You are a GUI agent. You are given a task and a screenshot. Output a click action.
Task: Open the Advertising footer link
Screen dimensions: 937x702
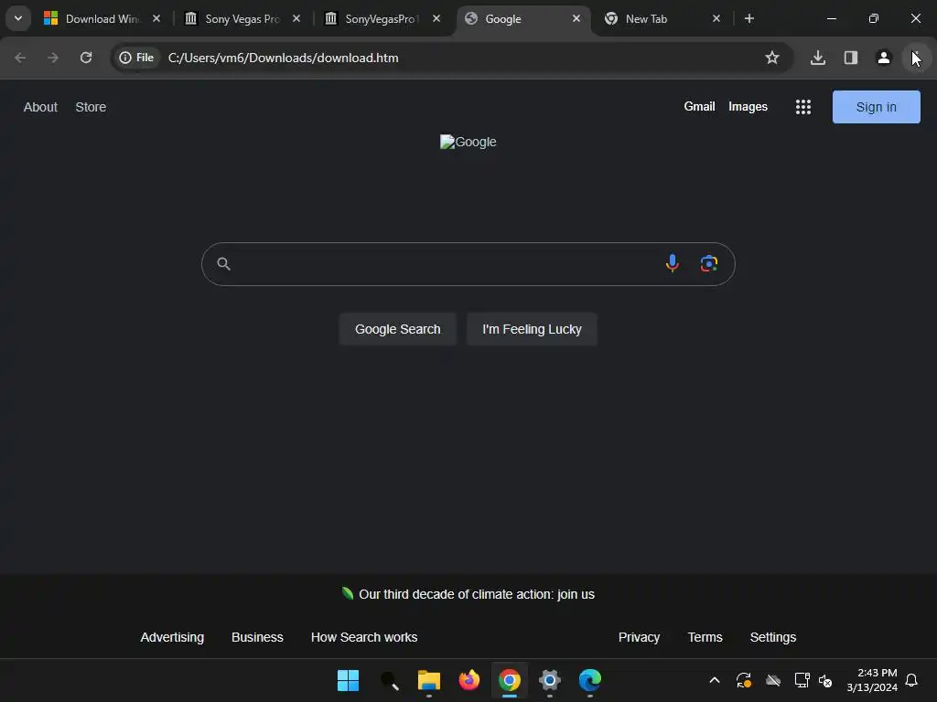pos(172,637)
